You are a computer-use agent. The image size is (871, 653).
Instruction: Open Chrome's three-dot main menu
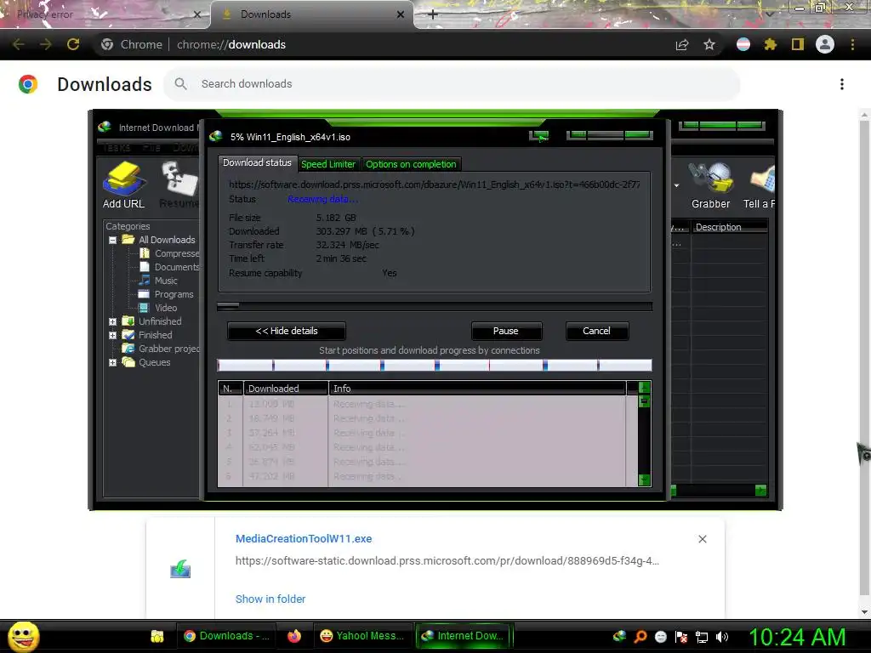click(x=852, y=44)
